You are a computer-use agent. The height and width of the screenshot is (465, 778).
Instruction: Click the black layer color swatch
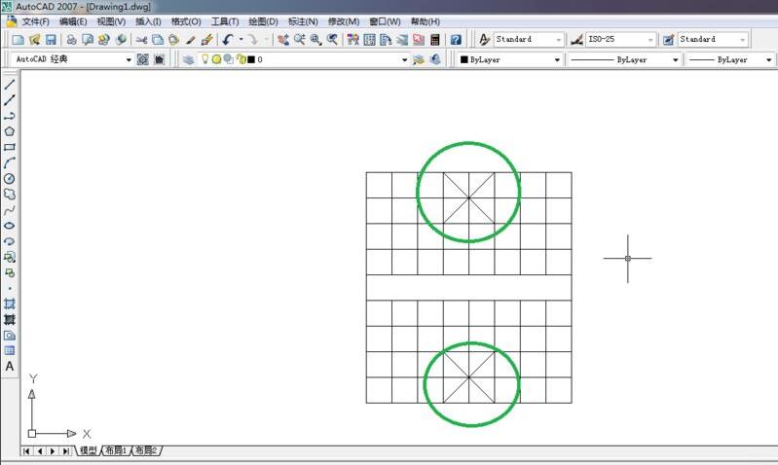pyautogui.click(x=251, y=59)
